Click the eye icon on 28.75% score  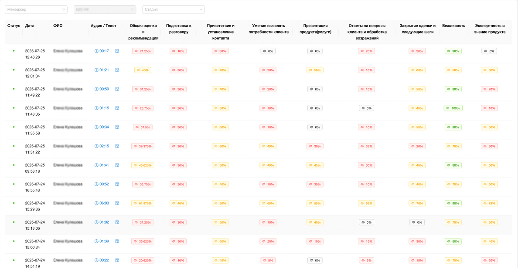[x=136, y=108]
